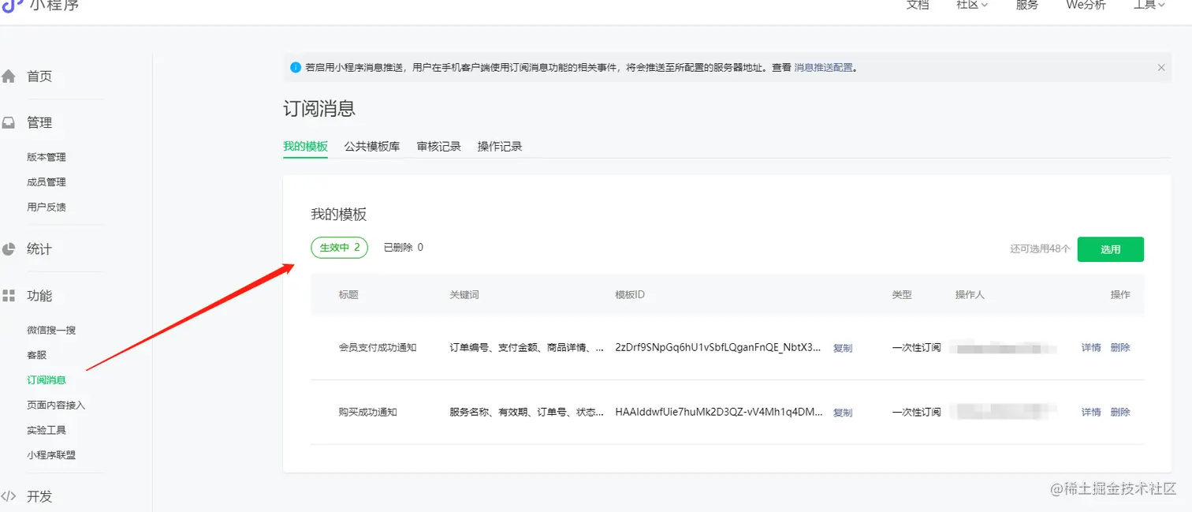Screen dimensions: 1192x512
Task: Click the pie chart icon beside 统计
Action: [9, 249]
